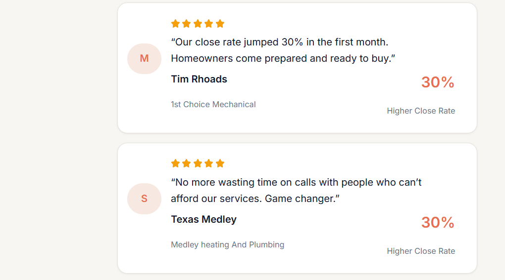Click first star in Tim Rhoads review

coord(175,24)
